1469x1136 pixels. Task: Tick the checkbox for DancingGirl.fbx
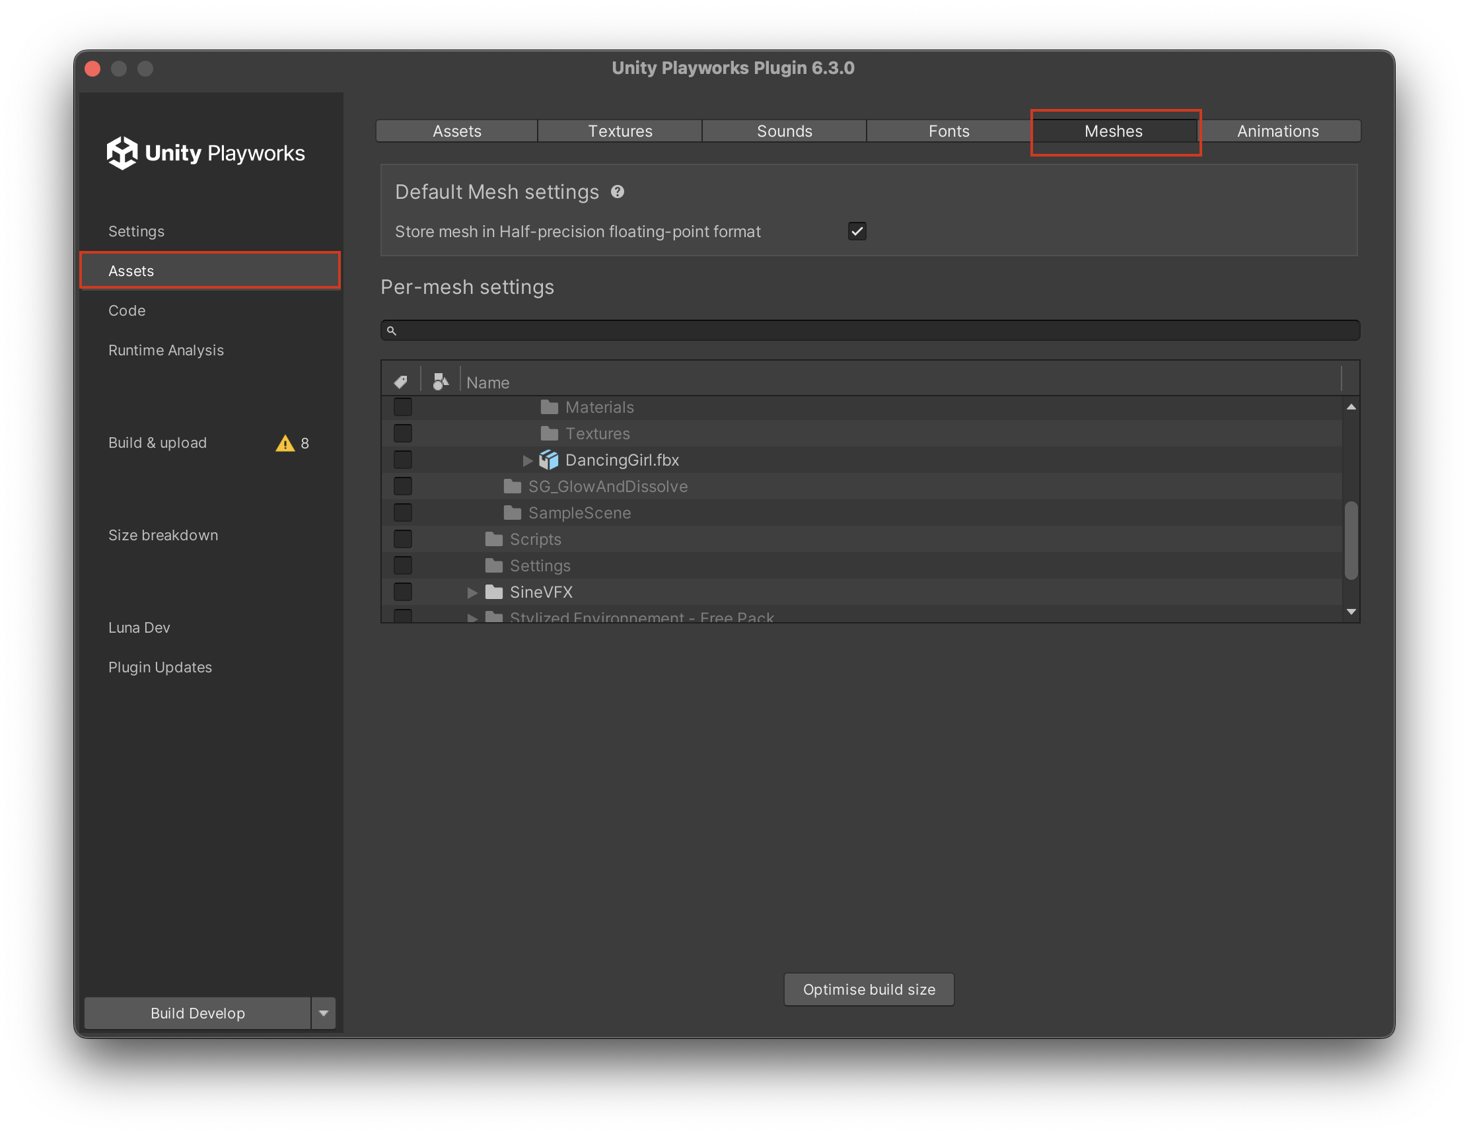click(403, 460)
